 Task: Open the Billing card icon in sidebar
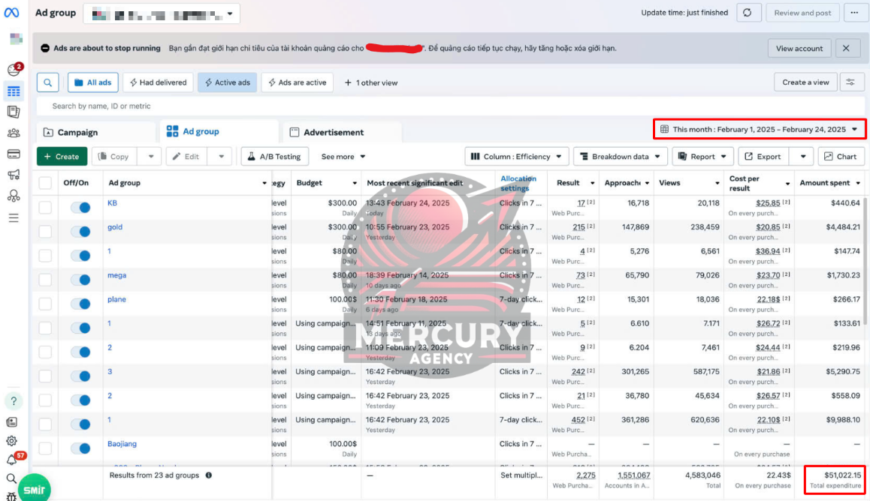[14, 154]
